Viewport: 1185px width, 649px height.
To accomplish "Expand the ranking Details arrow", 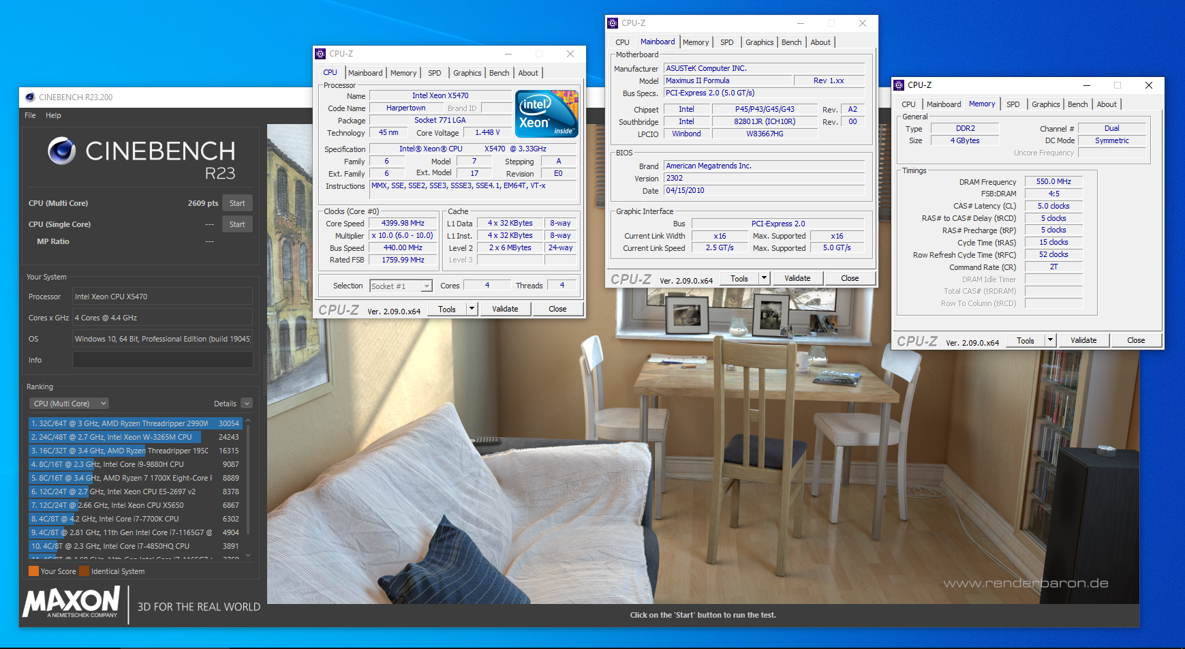I will 246,403.
